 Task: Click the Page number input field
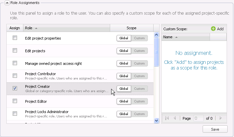tap(199, 118)
